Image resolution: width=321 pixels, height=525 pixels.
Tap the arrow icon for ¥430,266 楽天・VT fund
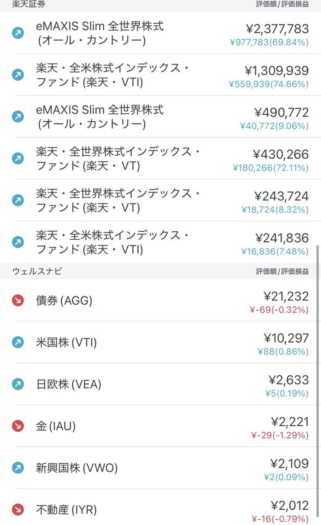(x=18, y=158)
